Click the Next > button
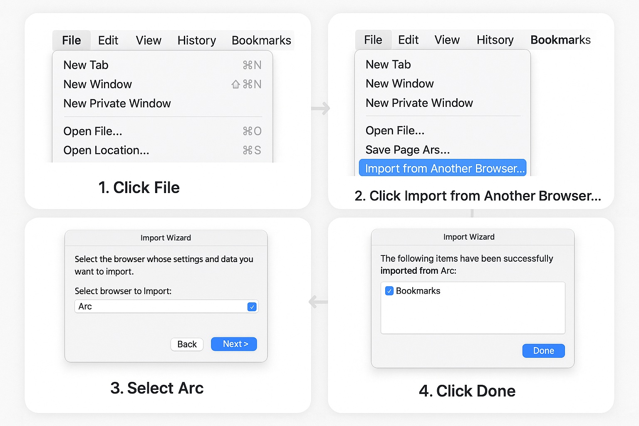 pos(234,344)
